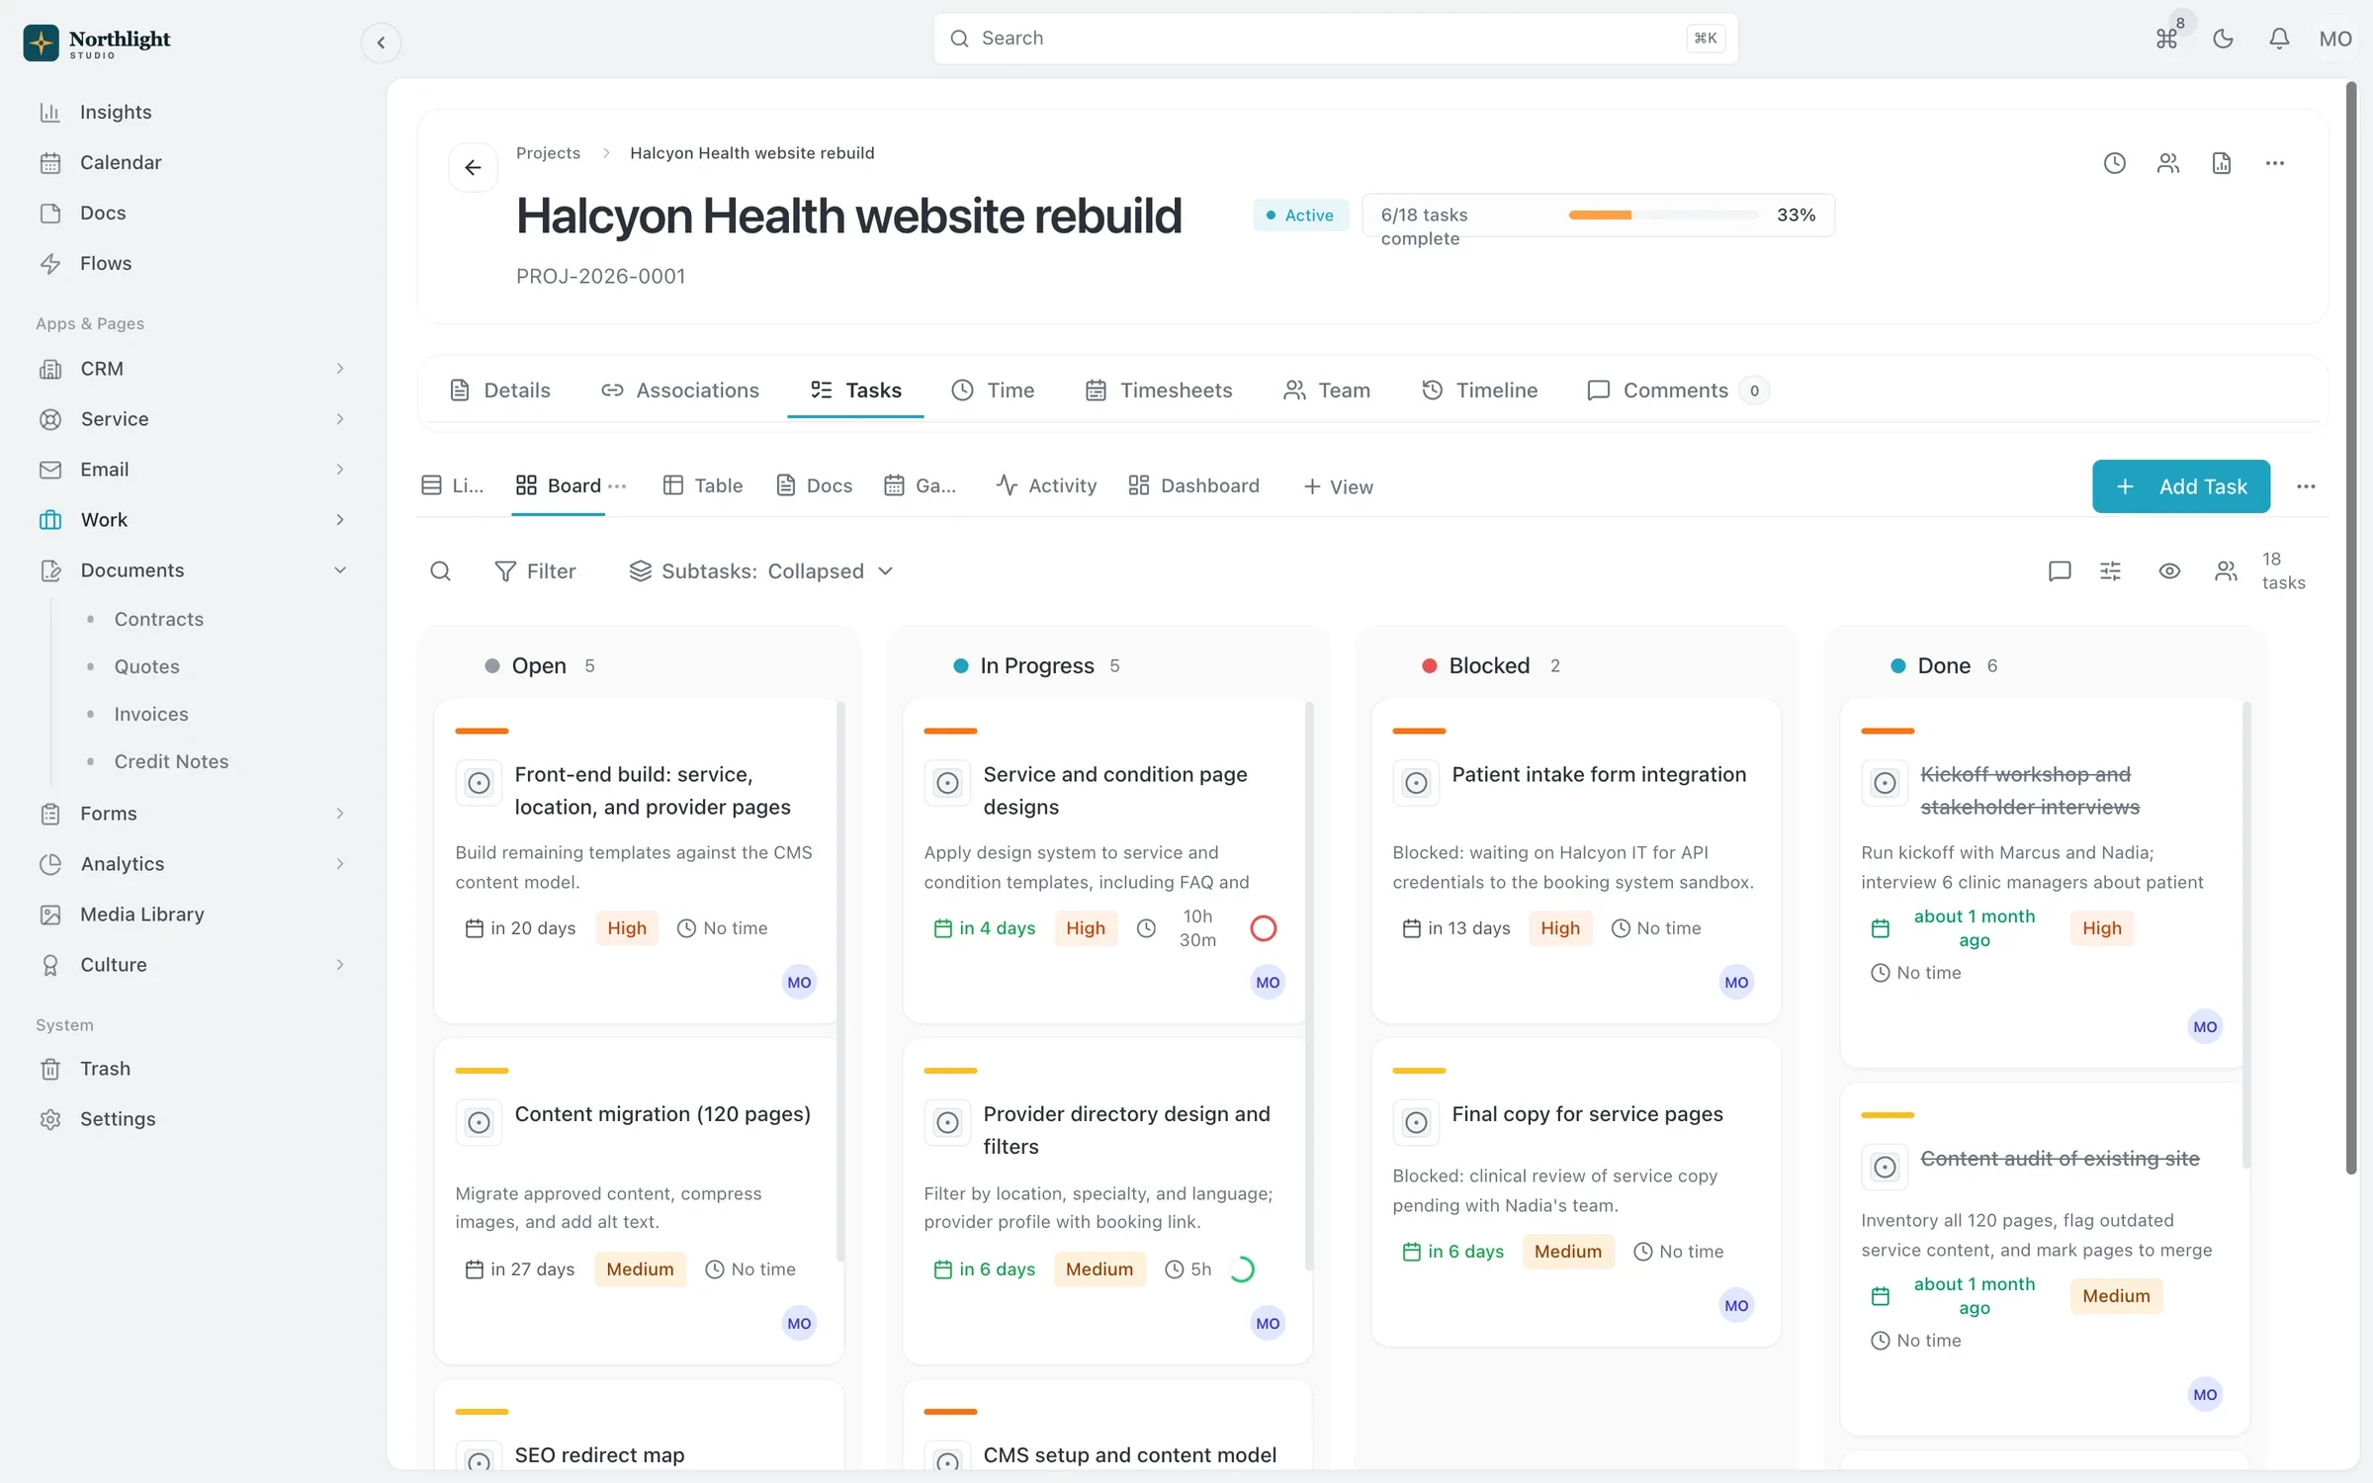Open the Subtasks: Collapsed dropdown
2373x1483 pixels.
(761, 570)
